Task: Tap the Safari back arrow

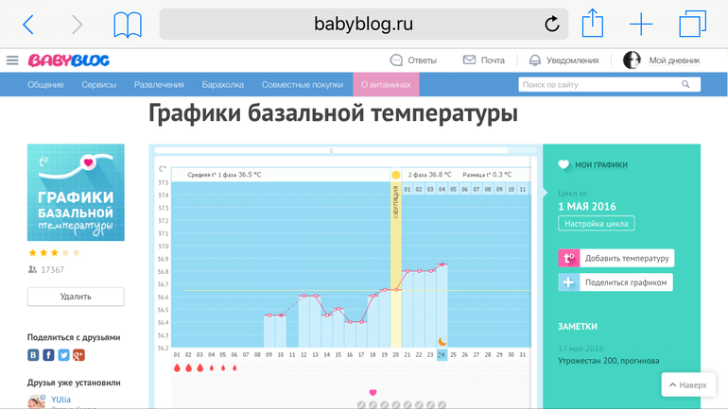Action: tap(28, 25)
